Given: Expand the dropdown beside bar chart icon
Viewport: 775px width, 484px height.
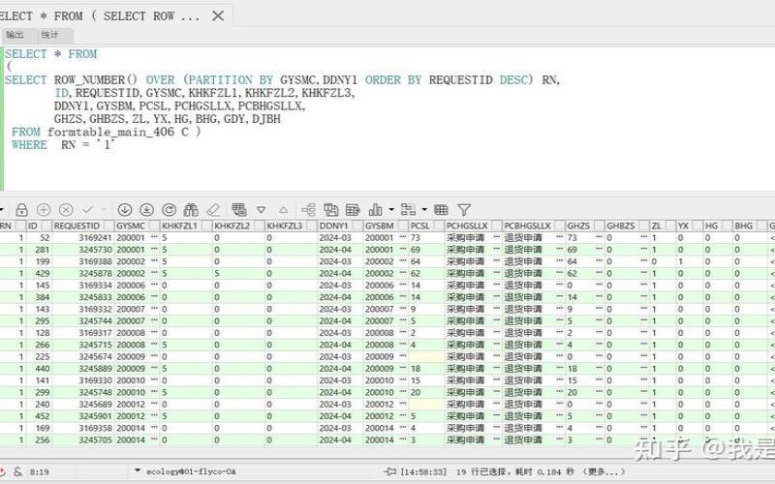Looking at the screenshot, I should coord(391,209).
